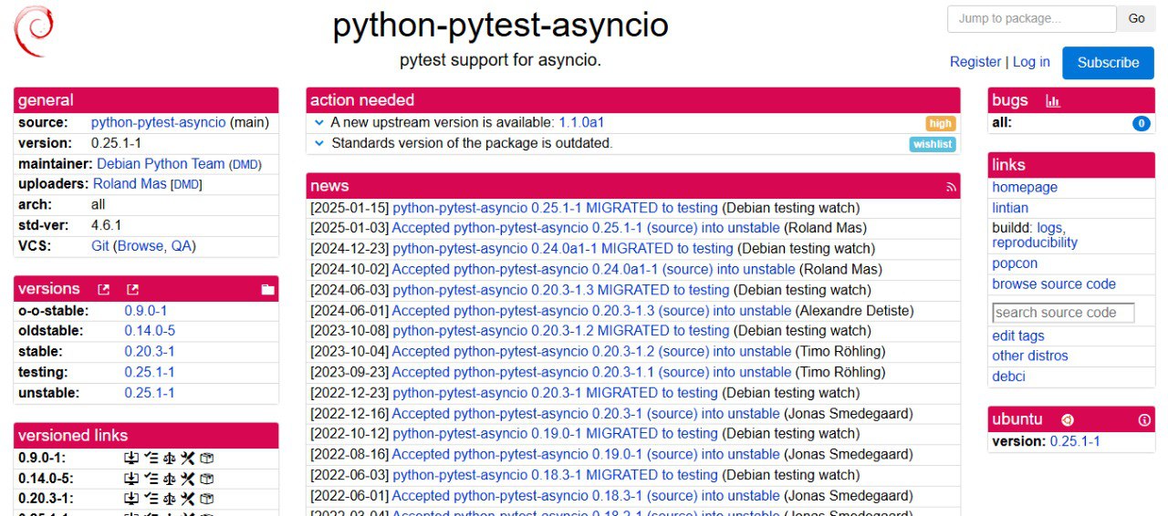
Task: Open the reproducibility link
Action: coord(1035,243)
